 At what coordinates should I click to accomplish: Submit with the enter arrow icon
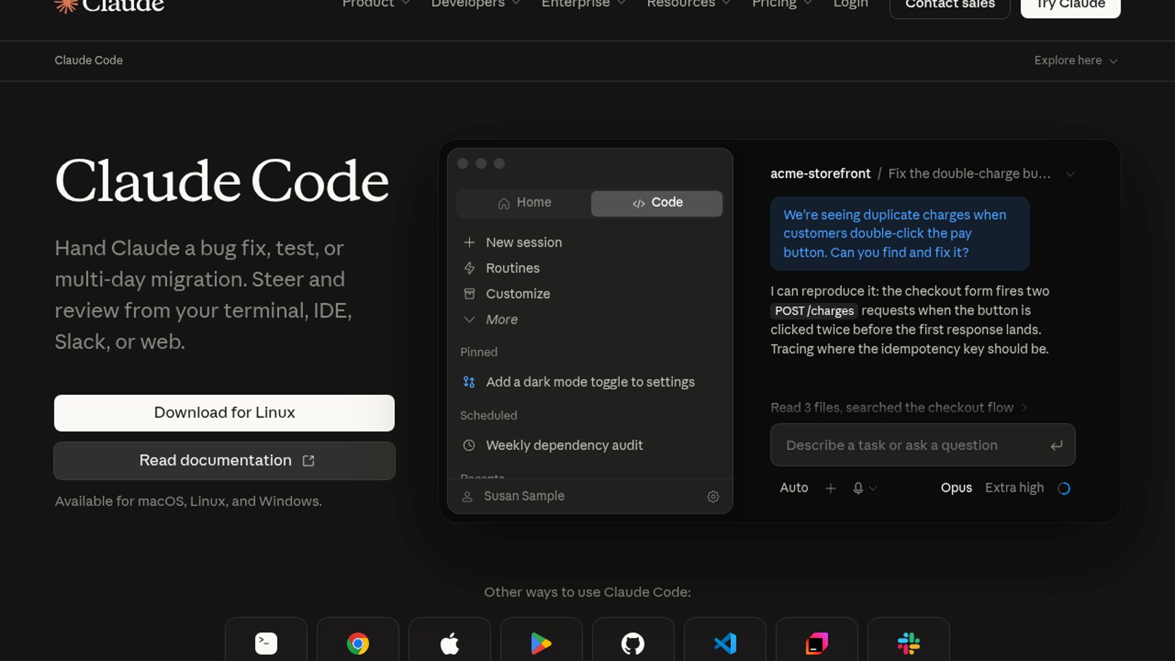coord(1056,446)
